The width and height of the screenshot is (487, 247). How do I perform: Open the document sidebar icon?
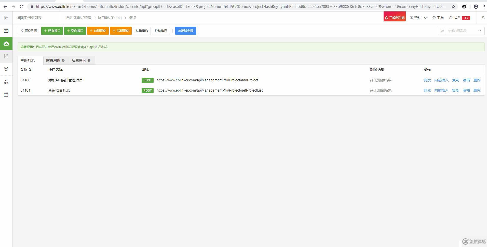[6, 56]
